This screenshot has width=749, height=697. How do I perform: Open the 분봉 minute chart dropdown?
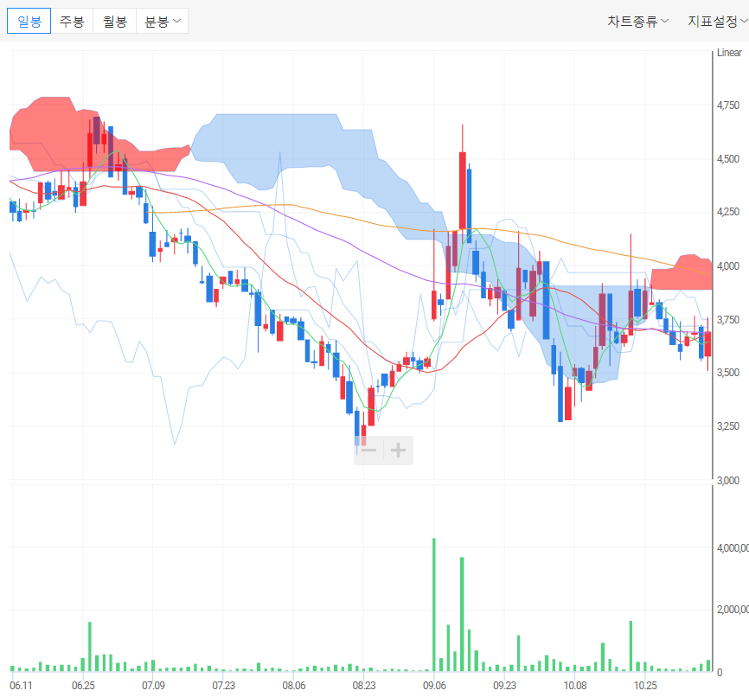tap(162, 22)
